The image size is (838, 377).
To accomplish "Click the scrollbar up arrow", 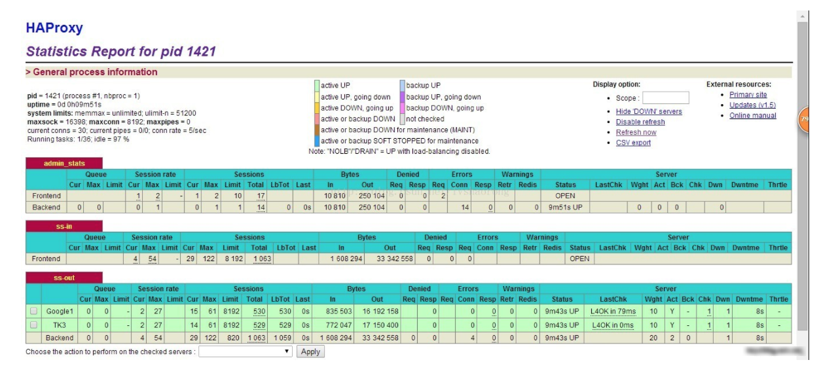I will click(x=803, y=15).
